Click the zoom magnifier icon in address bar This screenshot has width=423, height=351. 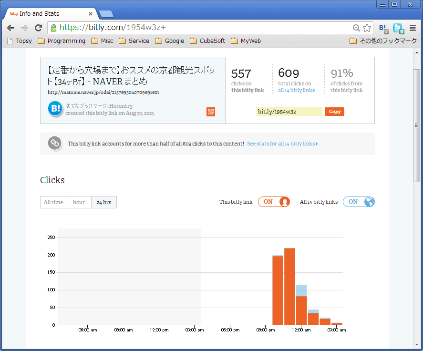click(x=356, y=28)
